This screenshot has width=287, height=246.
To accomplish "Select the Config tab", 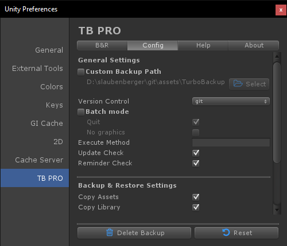I will tap(153, 45).
